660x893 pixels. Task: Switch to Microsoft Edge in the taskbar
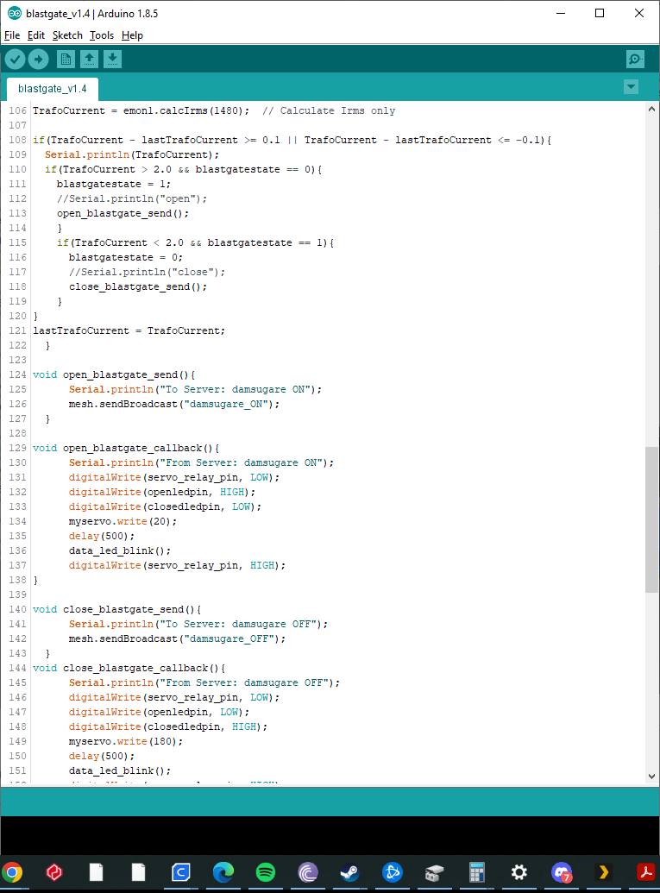click(223, 872)
